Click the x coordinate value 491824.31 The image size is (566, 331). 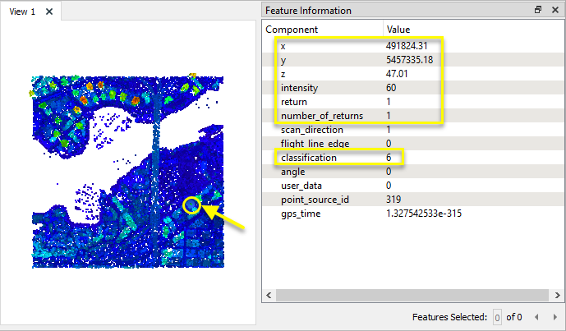pos(408,45)
